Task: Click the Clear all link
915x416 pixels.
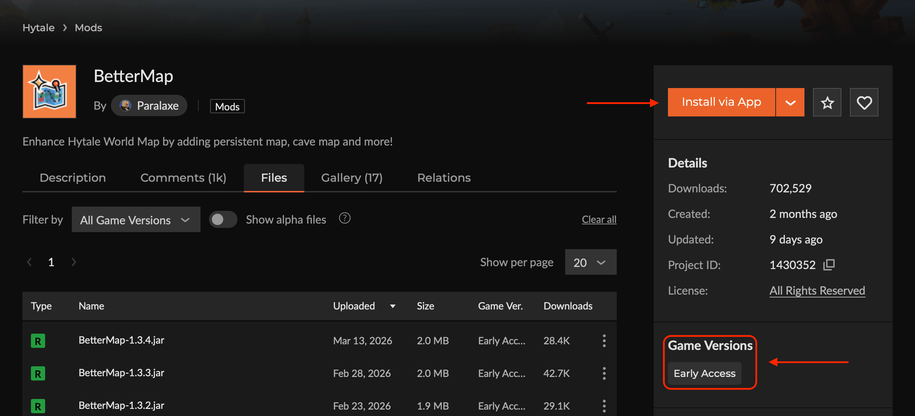Action: click(x=599, y=219)
